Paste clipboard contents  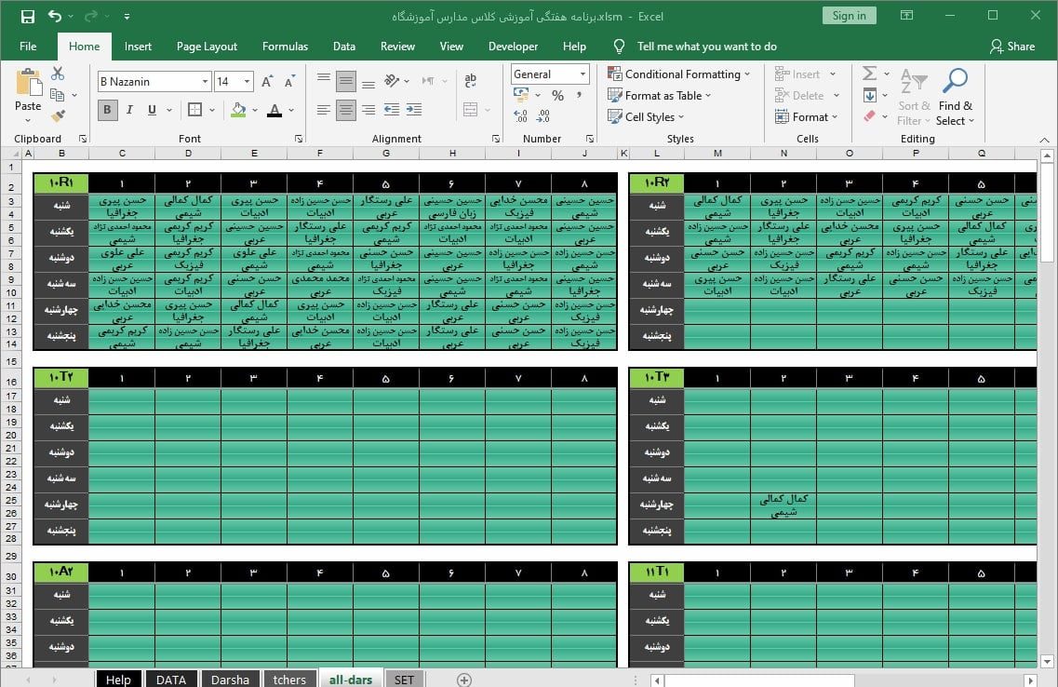click(x=28, y=96)
